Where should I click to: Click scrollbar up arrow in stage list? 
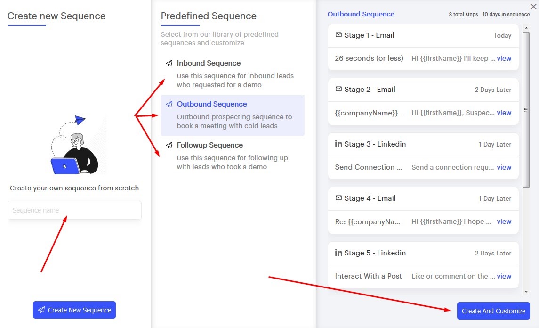click(526, 27)
